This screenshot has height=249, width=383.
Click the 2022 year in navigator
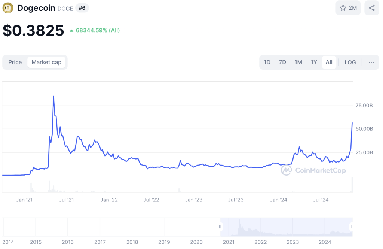(261, 242)
